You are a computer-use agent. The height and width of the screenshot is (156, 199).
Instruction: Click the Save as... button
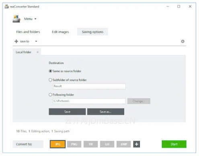click(x=106, y=112)
